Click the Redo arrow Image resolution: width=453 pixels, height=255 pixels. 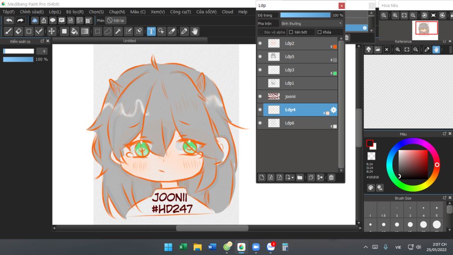tap(20, 20)
